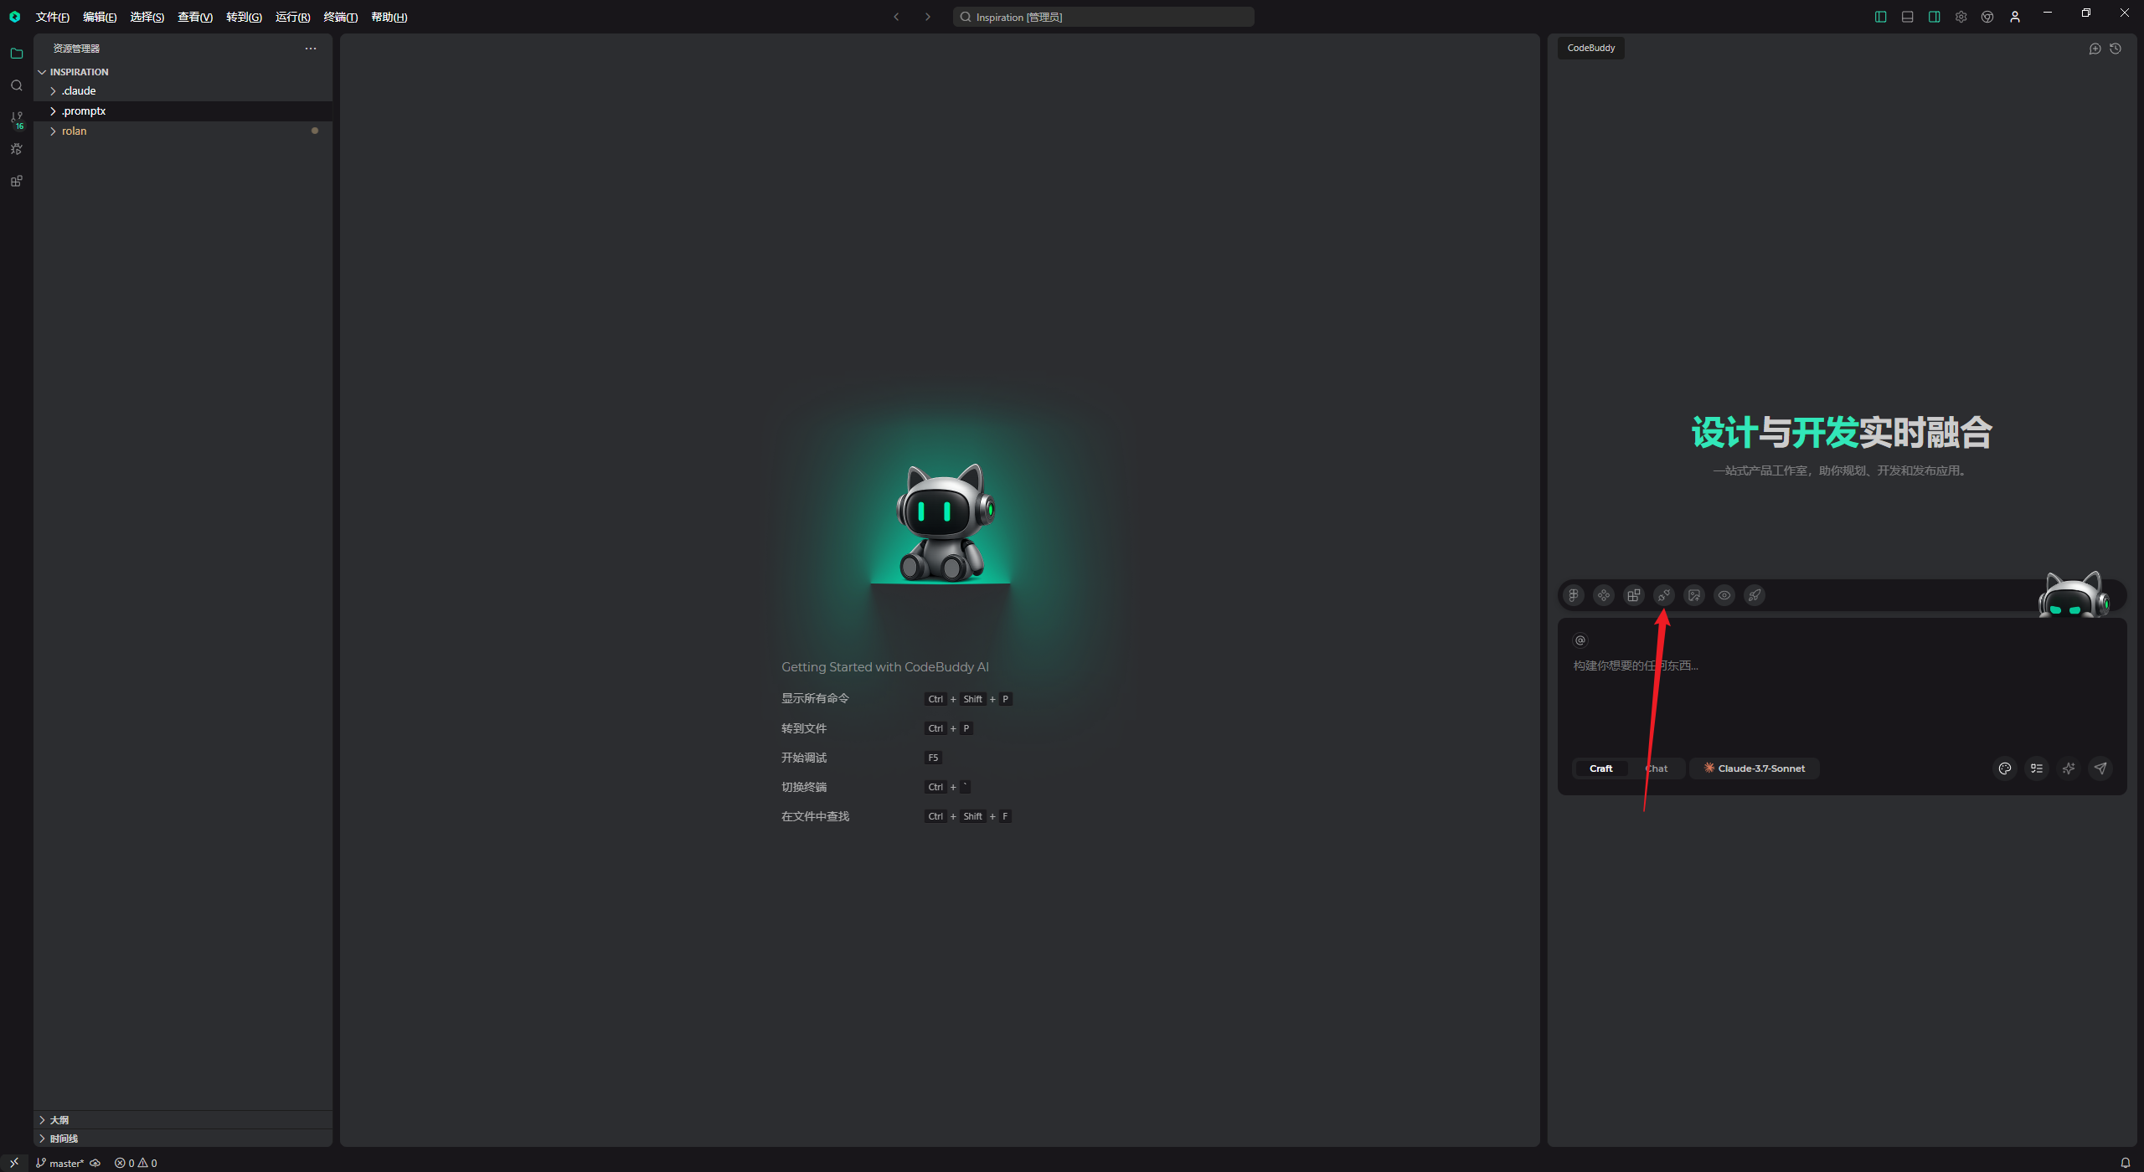Click the sparkle enhance prompt icon

pyautogui.click(x=2069, y=768)
